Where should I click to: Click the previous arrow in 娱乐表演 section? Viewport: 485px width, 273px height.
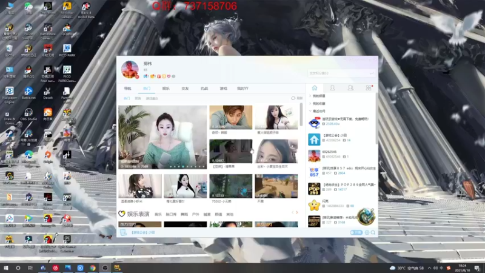pos(292,212)
